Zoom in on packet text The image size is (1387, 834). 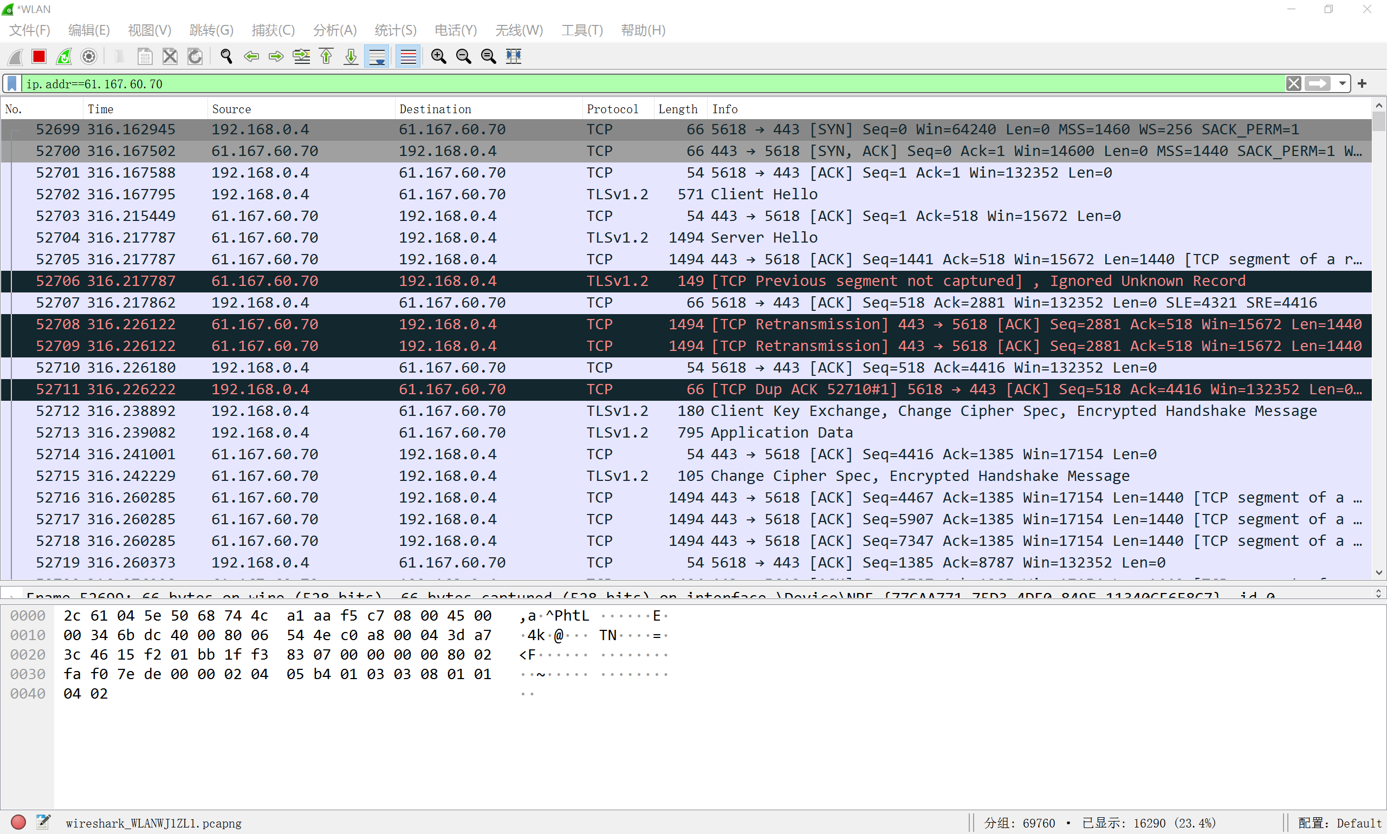pos(438,56)
